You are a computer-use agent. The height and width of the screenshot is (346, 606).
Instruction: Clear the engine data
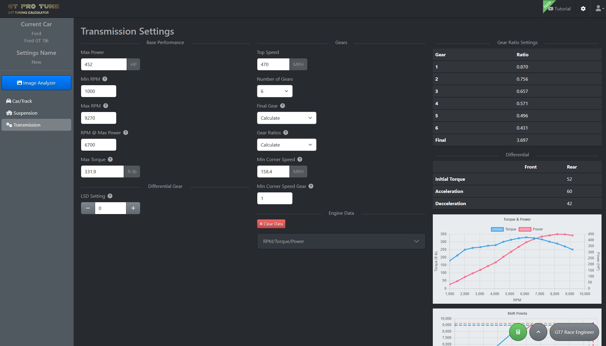pos(271,224)
